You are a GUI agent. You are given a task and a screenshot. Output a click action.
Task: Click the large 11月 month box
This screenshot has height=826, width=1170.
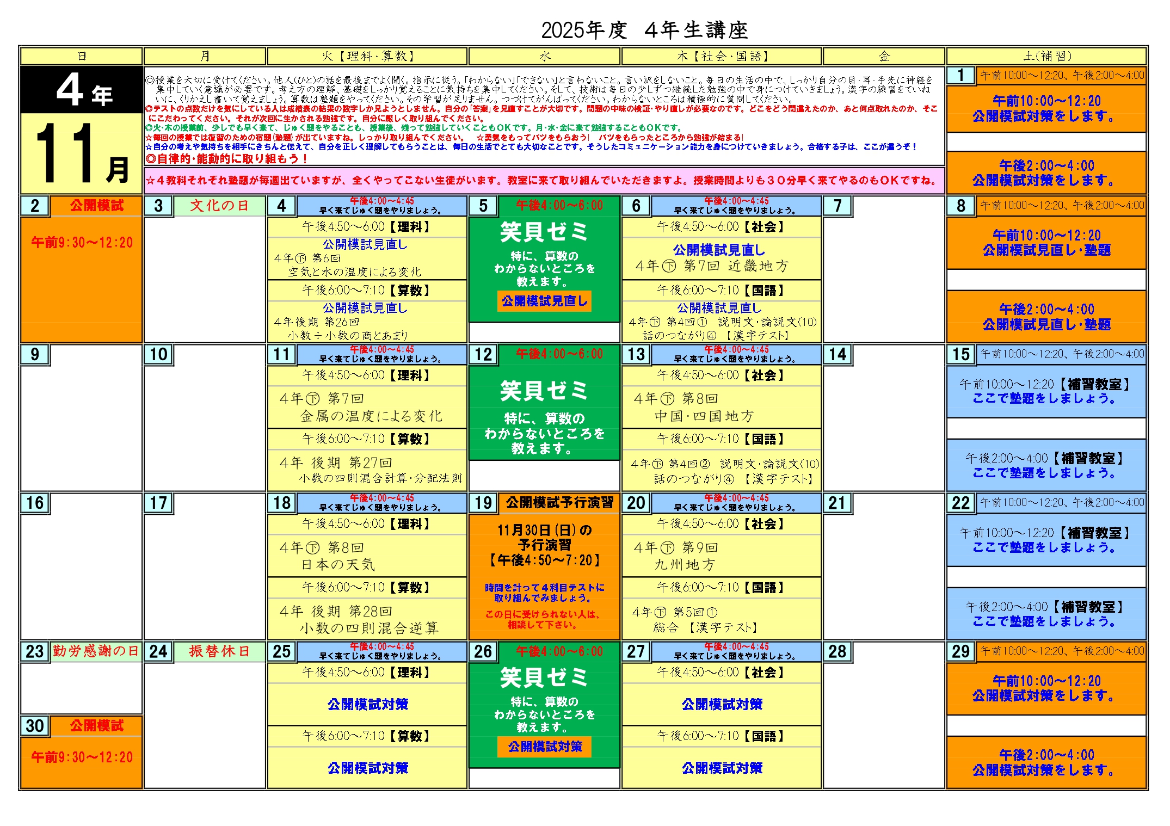click(x=82, y=153)
